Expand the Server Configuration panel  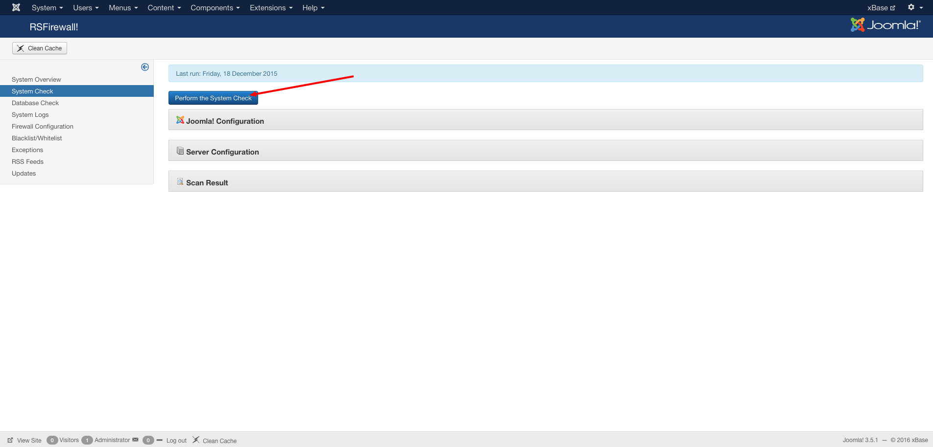(546, 151)
